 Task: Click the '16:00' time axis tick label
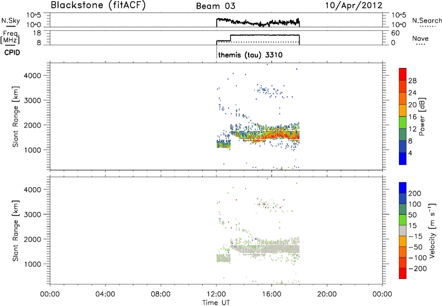point(271,294)
